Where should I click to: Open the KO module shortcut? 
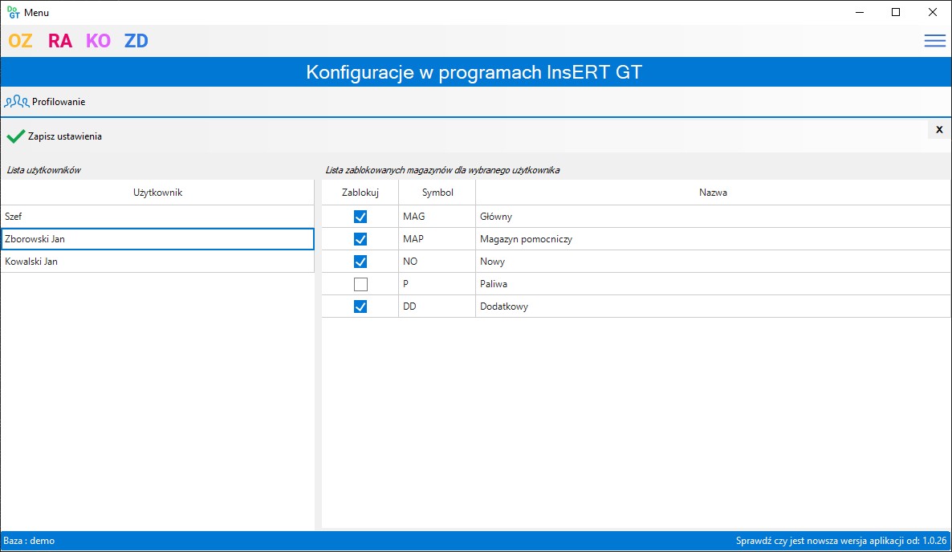[99, 41]
